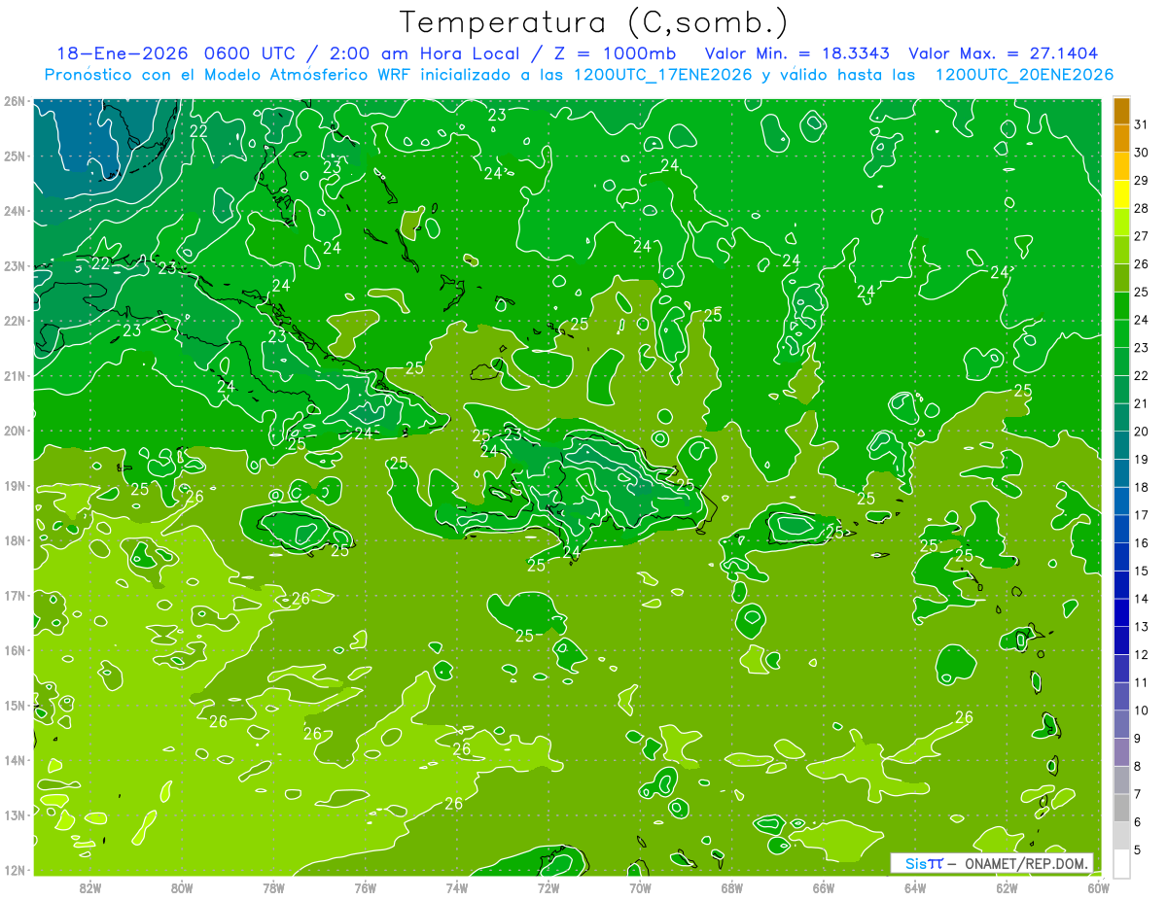Click the "Valor Max. = 27.1404" value
The width and height of the screenshot is (1167, 901).
click(1004, 53)
